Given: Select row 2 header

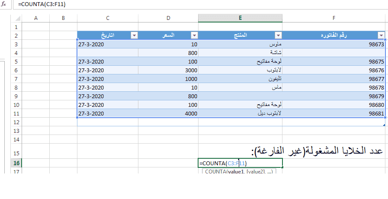Looking at the screenshot, I should click(16, 35).
